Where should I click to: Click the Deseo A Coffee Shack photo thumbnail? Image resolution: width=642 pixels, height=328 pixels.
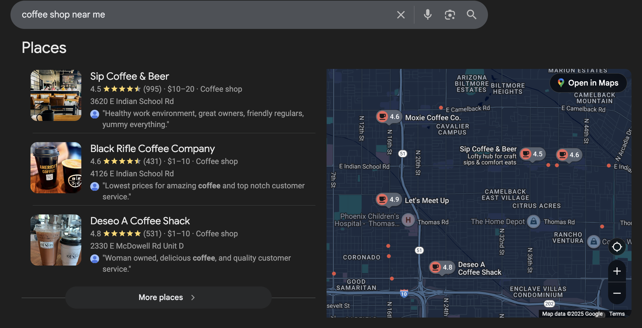(56, 240)
